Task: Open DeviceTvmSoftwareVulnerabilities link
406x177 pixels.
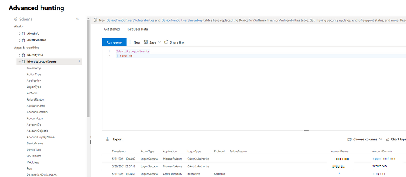Action: point(130,20)
